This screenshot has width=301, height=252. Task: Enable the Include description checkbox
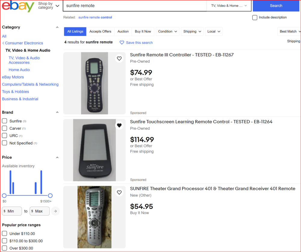255,17
